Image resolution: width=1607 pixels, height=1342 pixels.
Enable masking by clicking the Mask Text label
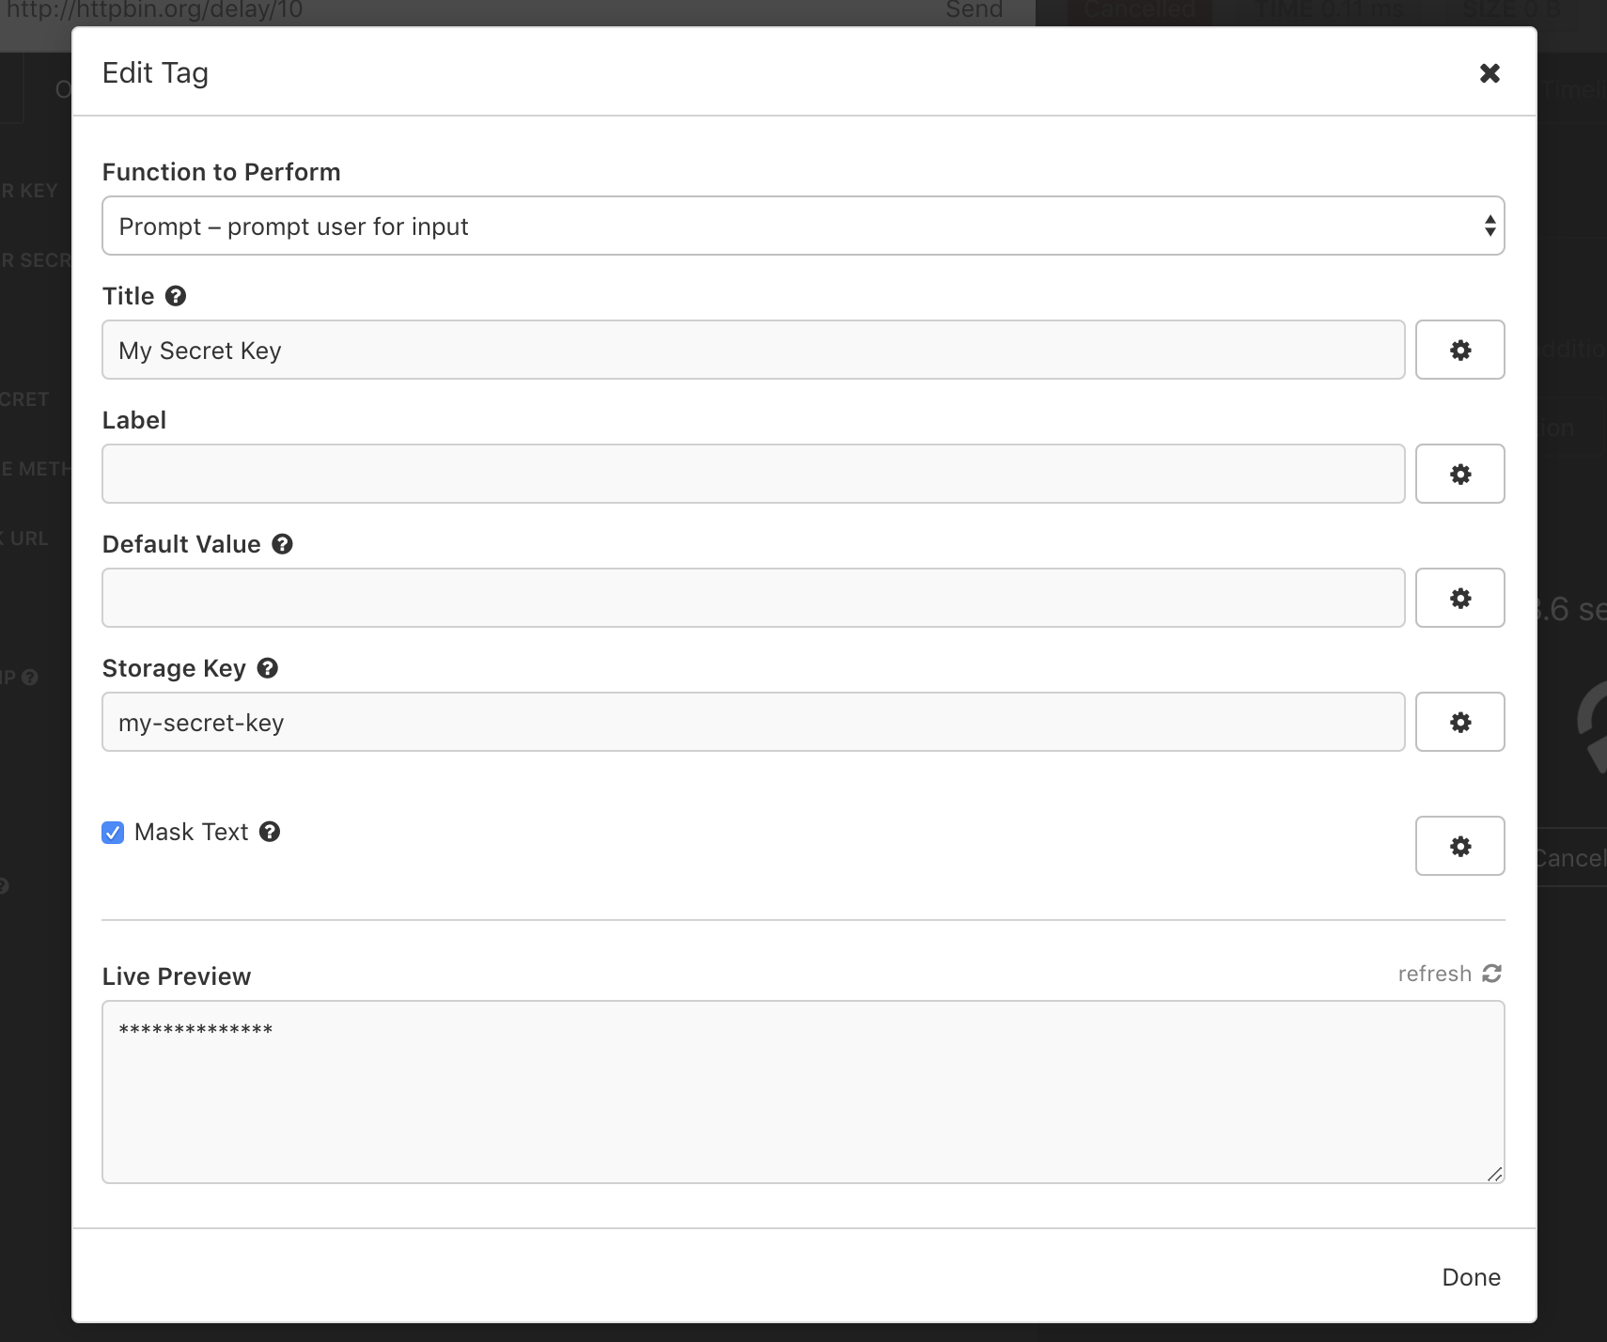point(191,832)
